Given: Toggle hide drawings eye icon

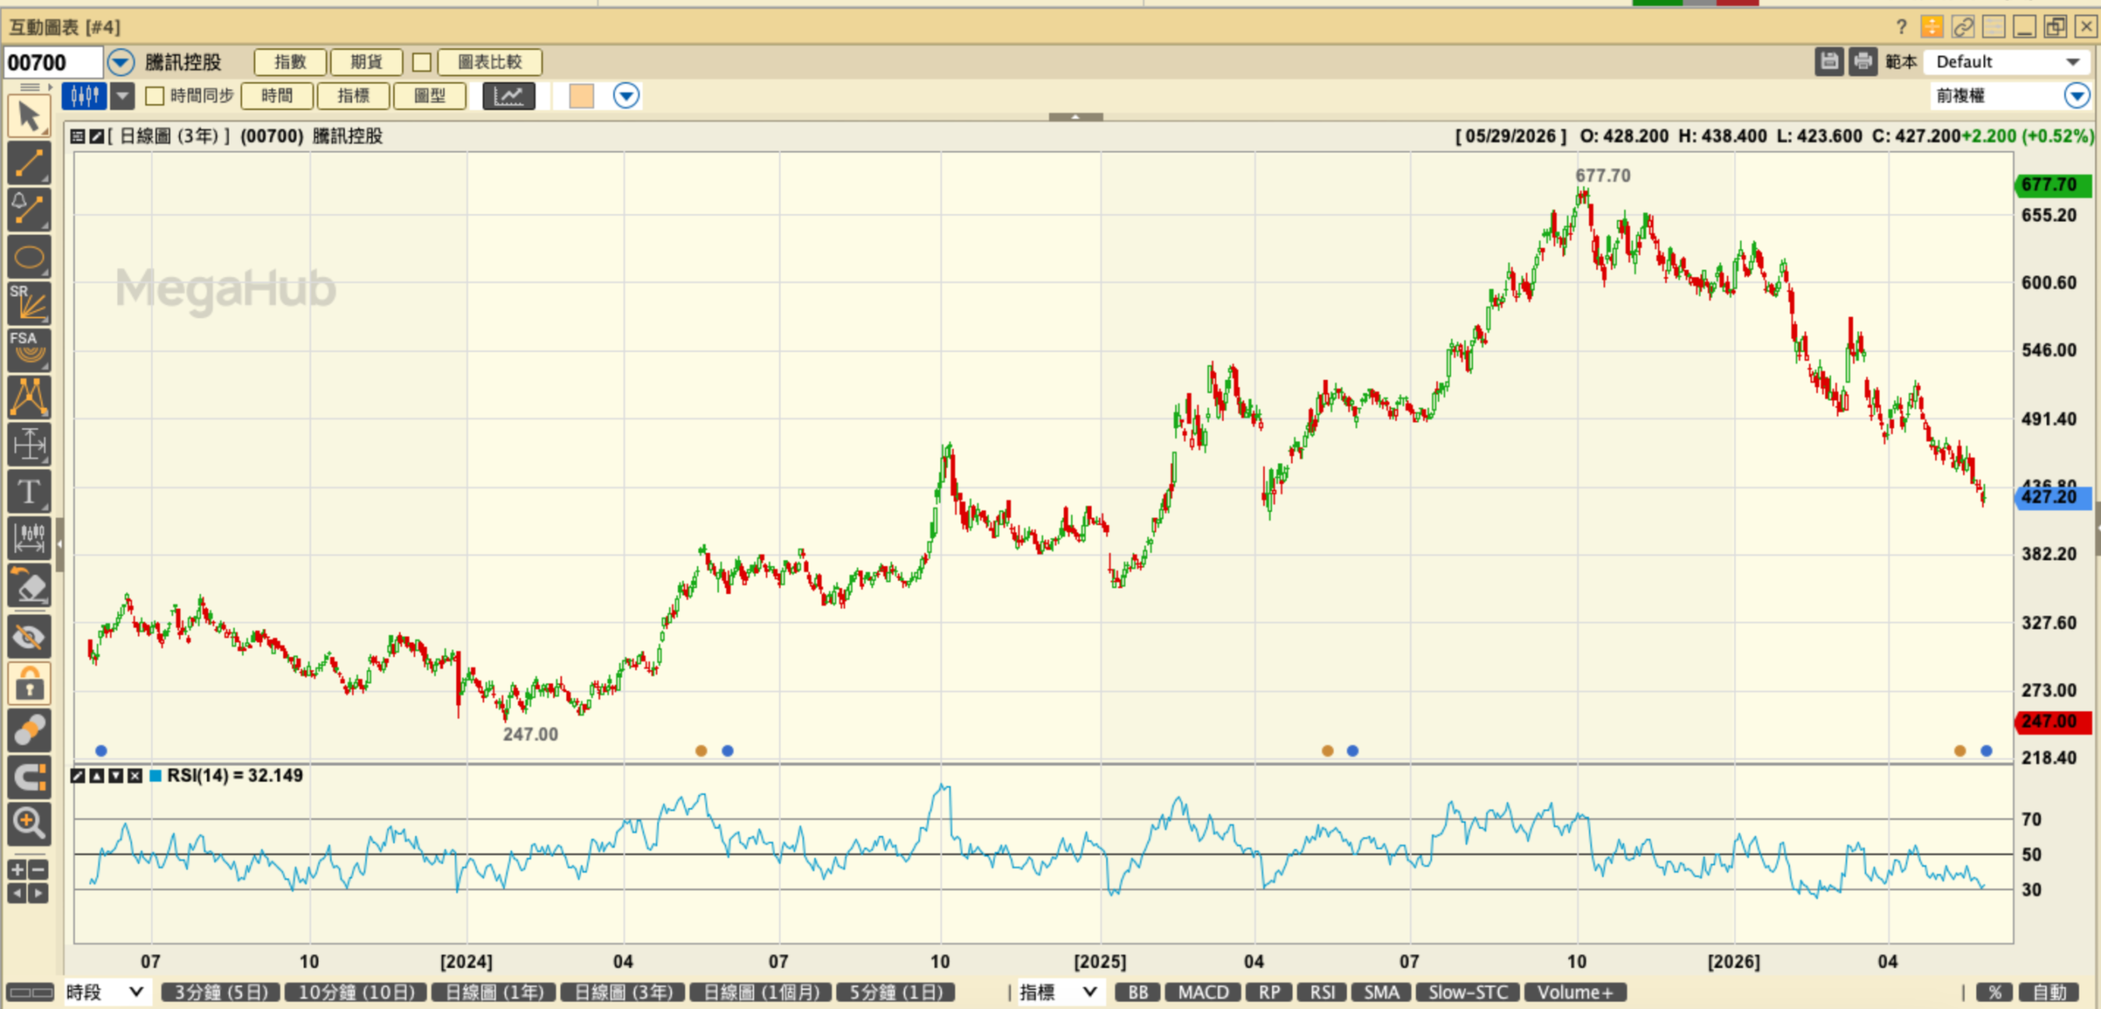Looking at the screenshot, I should (30, 637).
